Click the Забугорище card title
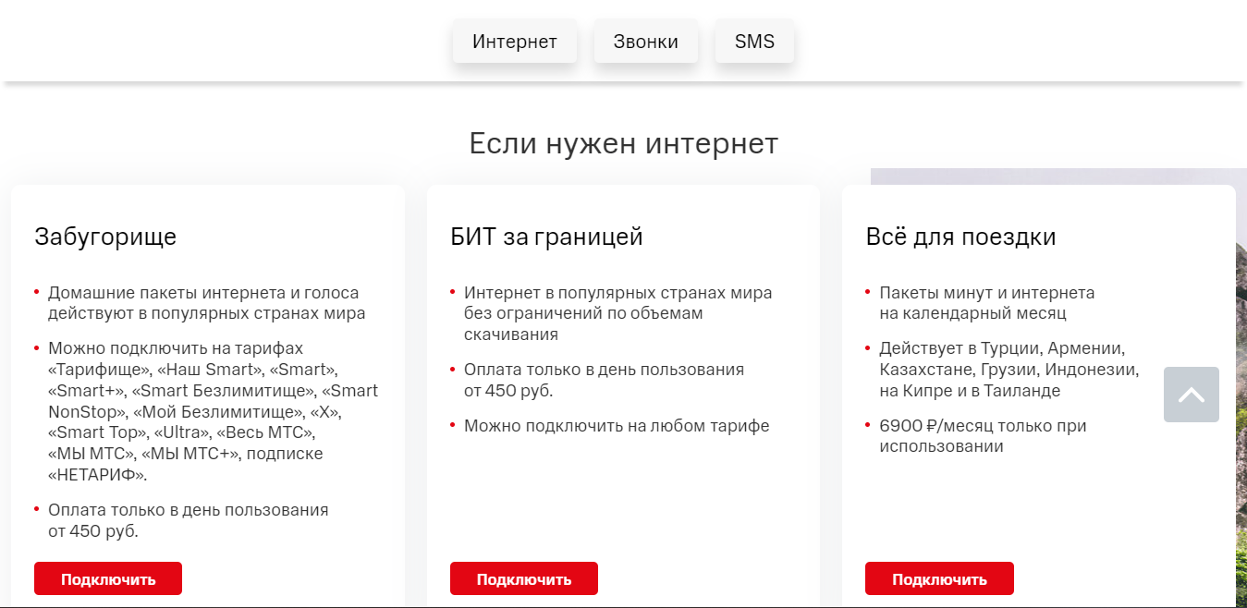 (x=105, y=237)
